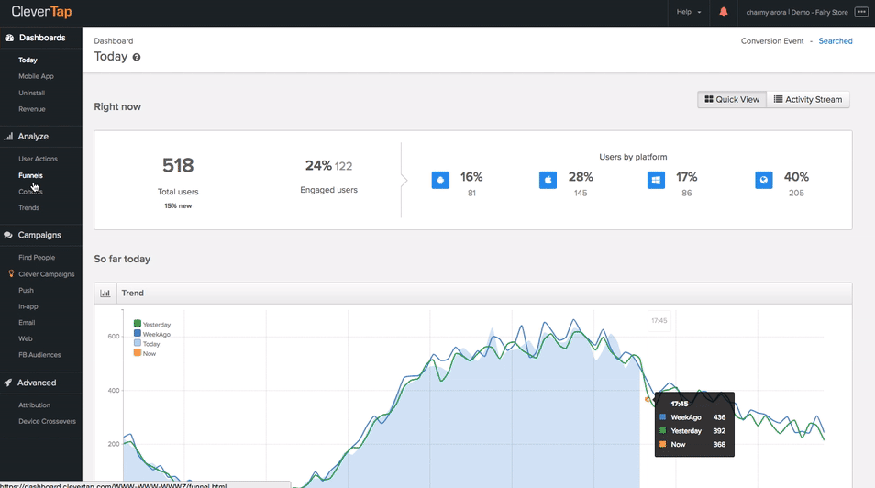
Task: Click the CleverTap logo
Action: [x=41, y=12]
